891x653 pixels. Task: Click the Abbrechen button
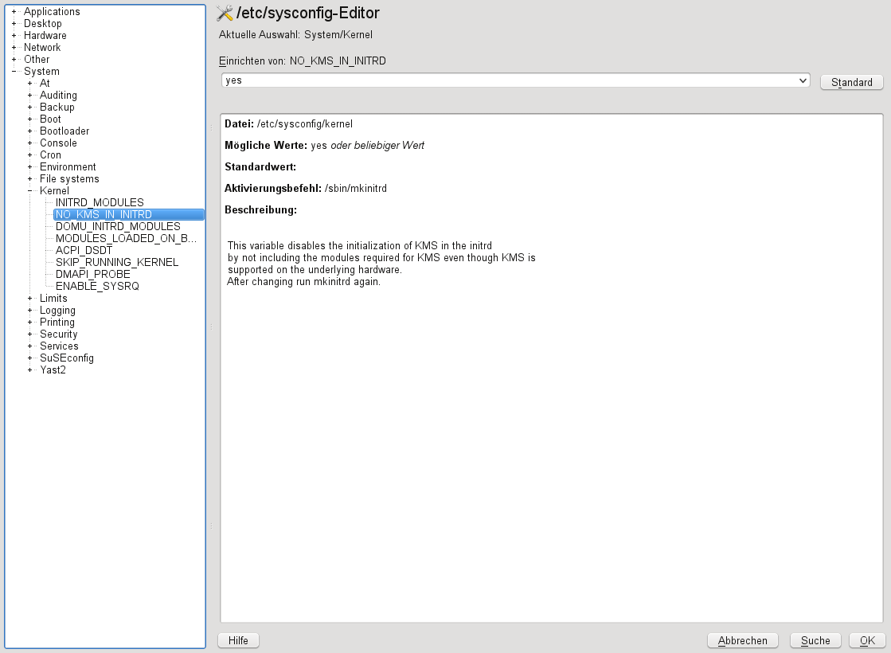pyautogui.click(x=742, y=640)
